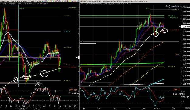
Task: Click the T=Q Levels N label
Action: 172,7
